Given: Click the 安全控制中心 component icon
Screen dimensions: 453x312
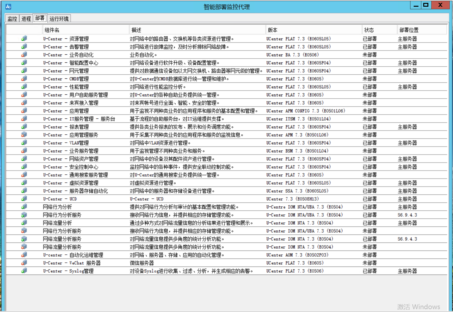Looking at the screenshot, I should [24, 166].
